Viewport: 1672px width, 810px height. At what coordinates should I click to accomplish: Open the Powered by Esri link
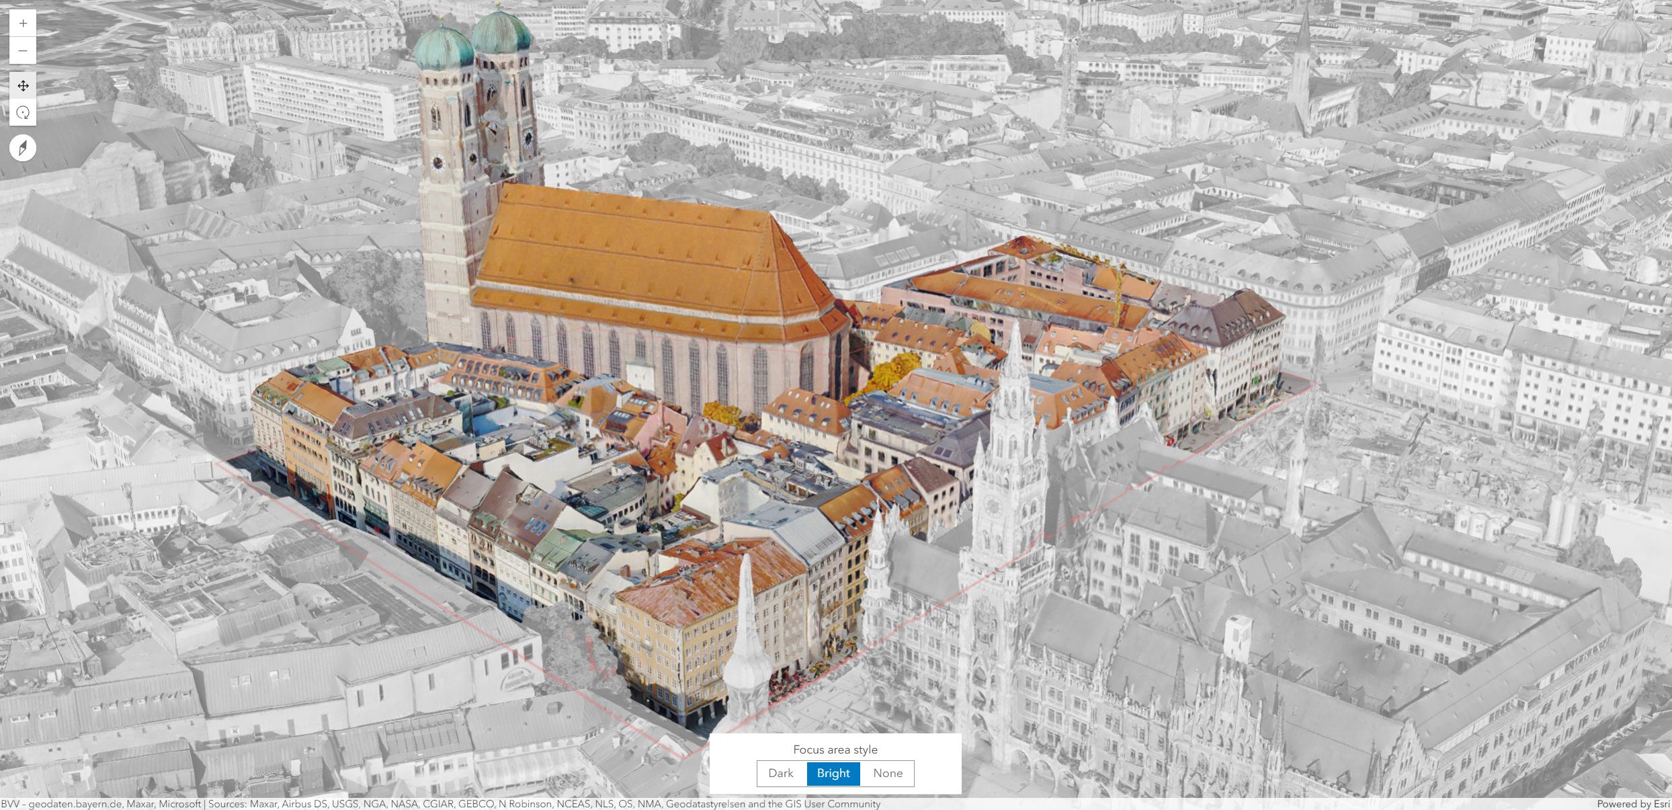pyautogui.click(x=1633, y=804)
